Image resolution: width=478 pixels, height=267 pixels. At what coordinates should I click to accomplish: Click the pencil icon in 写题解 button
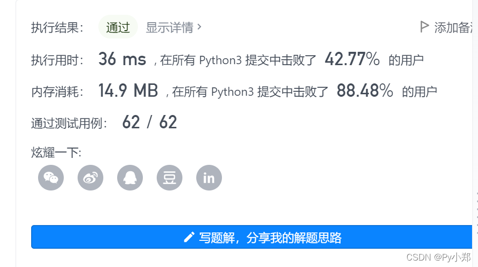[189, 237]
